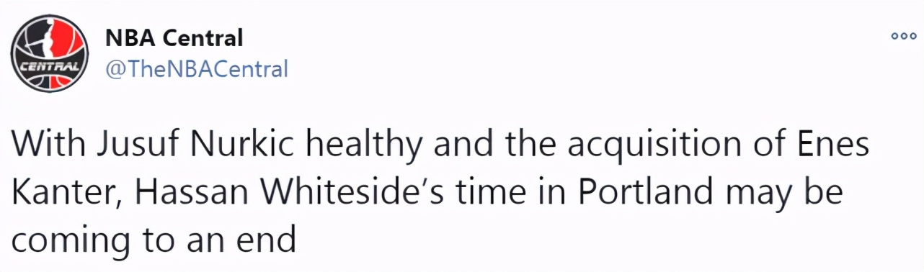The image size is (924, 272).
Task: Click the word With starting the tweet
Action: 48,145
